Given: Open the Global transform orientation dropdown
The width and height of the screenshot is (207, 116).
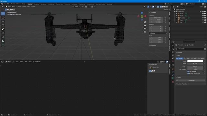Looking at the screenshot, I should 76,7.
